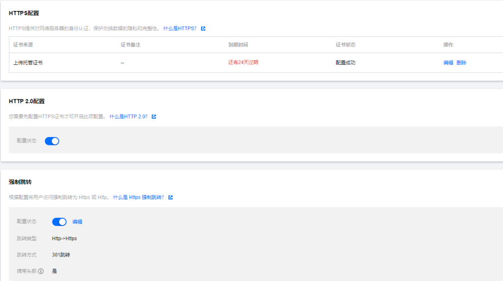The image size is (503, 281).
Task: Disable the HTTP 2.0配置 status toggle
Action: [x=52, y=141]
